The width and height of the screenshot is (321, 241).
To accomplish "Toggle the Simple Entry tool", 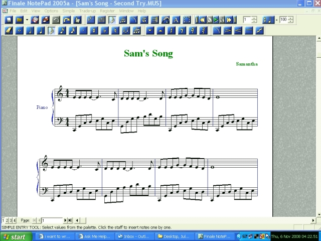I will [112, 20].
